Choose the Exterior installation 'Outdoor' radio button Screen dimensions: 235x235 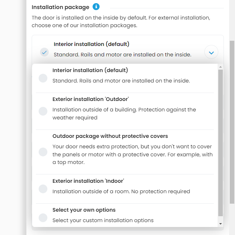tap(43, 111)
